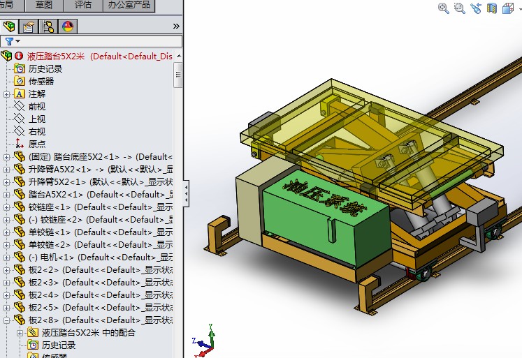This screenshot has height=358, width=522.
Task: Collapse the 板2<8> component
Action: coord(6,320)
